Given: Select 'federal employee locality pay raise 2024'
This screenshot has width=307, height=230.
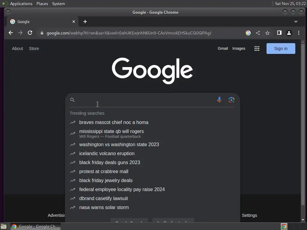Looking at the screenshot, I should coord(152,189).
